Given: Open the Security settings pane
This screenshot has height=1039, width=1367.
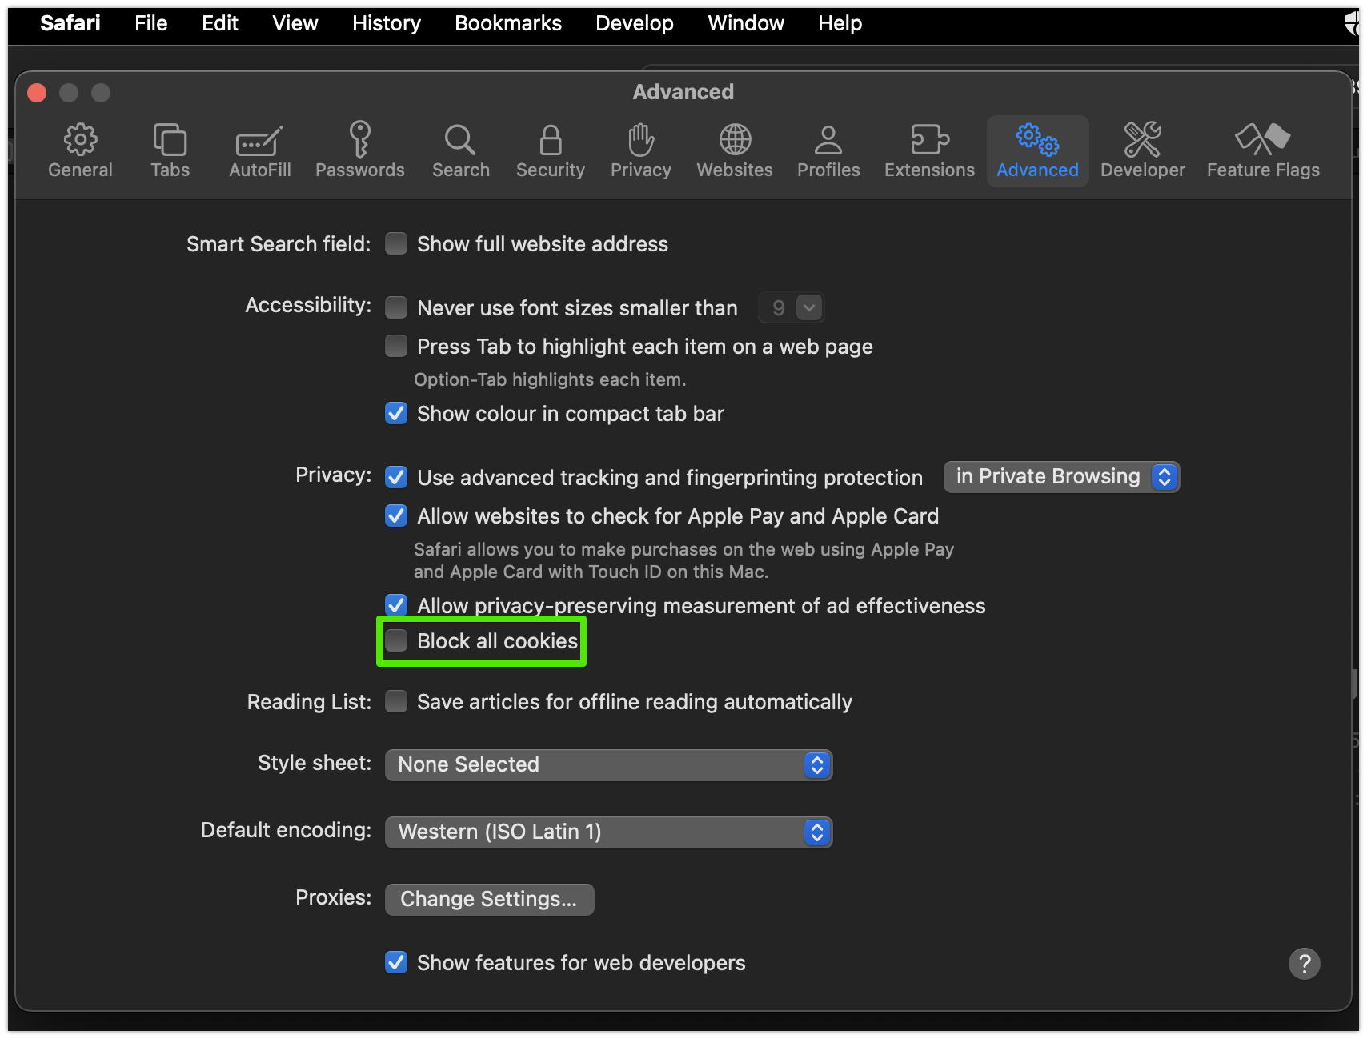Looking at the screenshot, I should click(550, 150).
